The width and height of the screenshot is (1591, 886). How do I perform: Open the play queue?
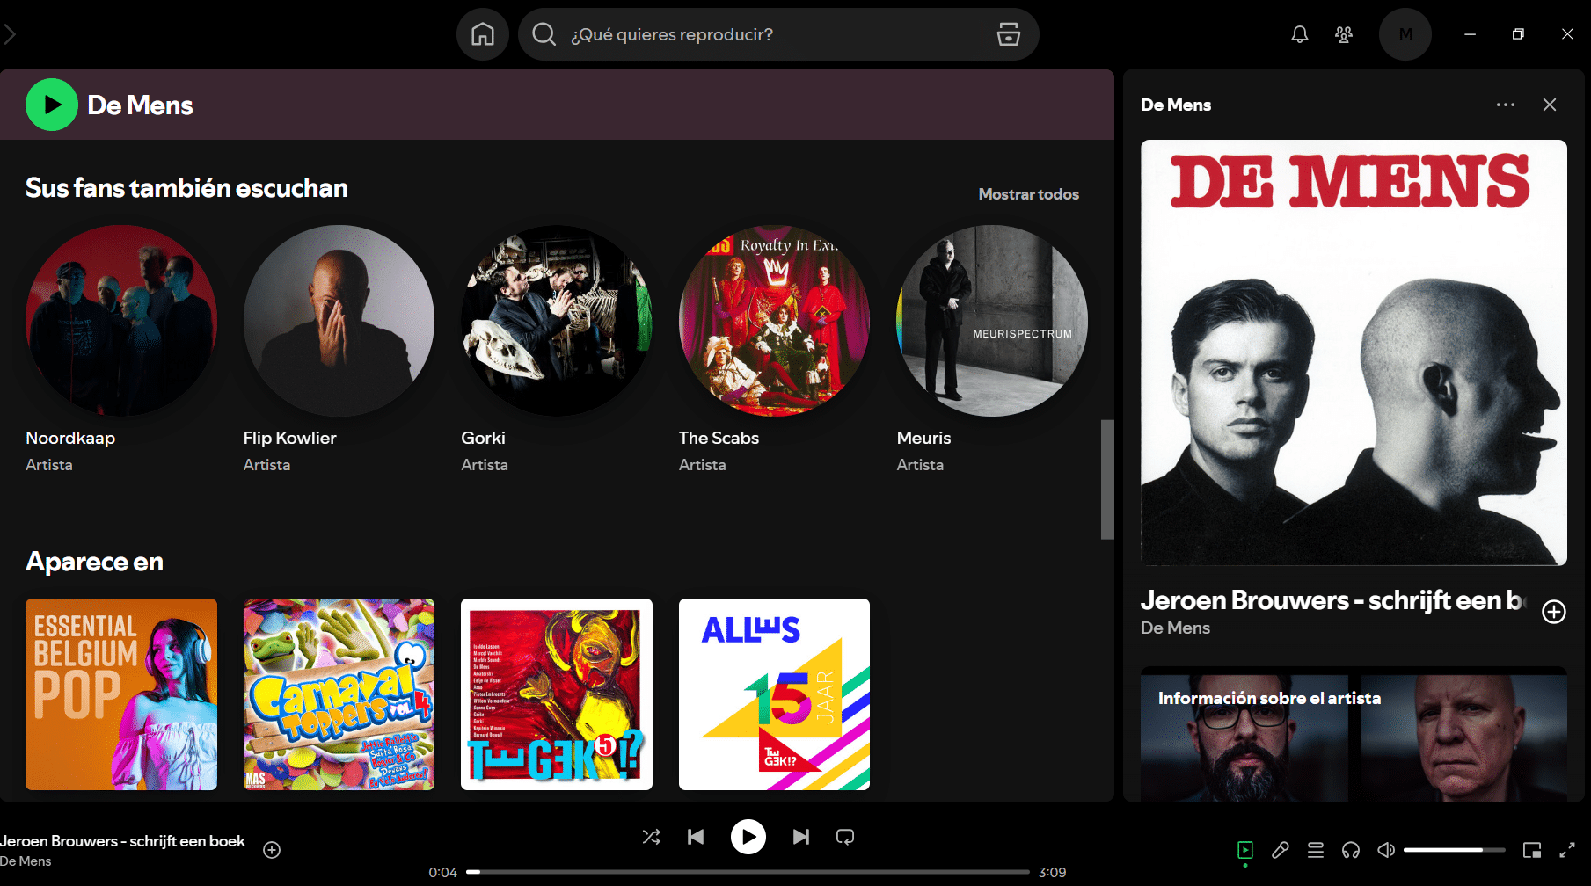(1316, 850)
